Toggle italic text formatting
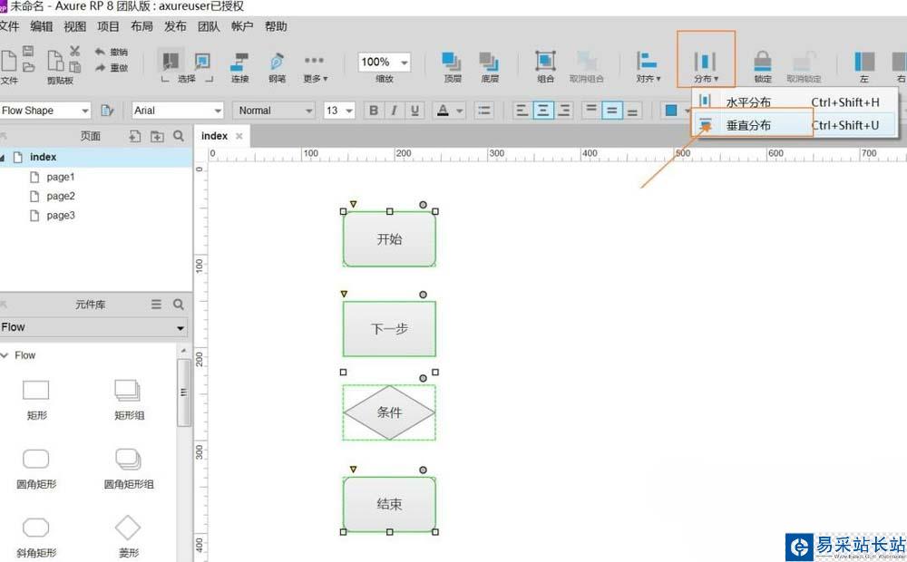Image resolution: width=907 pixels, height=562 pixels. pos(395,111)
